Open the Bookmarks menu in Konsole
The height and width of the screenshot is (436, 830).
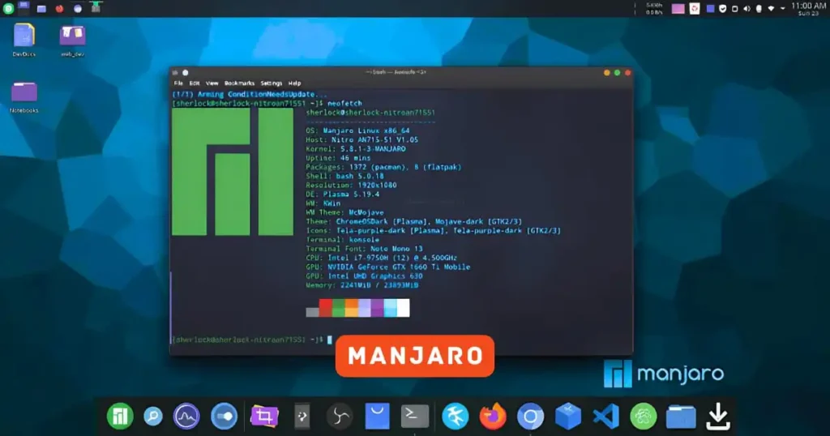click(x=239, y=83)
